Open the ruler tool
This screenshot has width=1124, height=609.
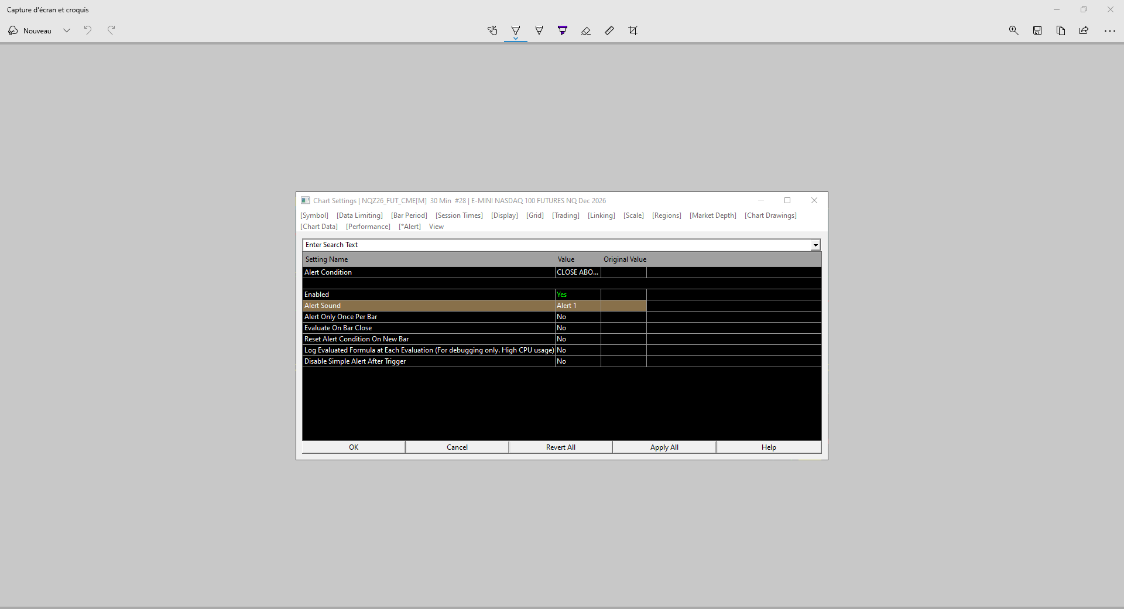609,30
